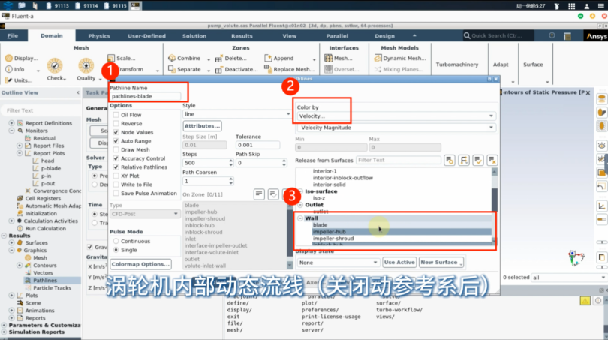
Task: Switch to the Results tab
Action: pos(242,36)
